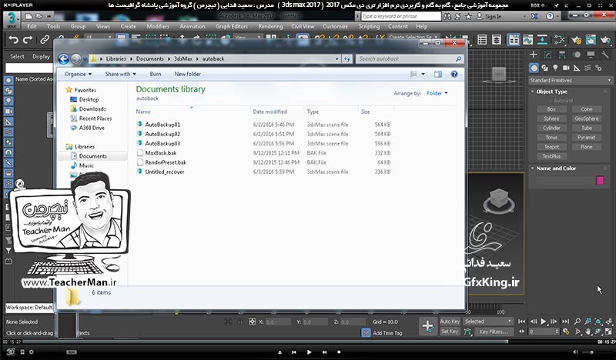Open the Share with dropdown menu
The image size is (616, 360).
(120, 74)
